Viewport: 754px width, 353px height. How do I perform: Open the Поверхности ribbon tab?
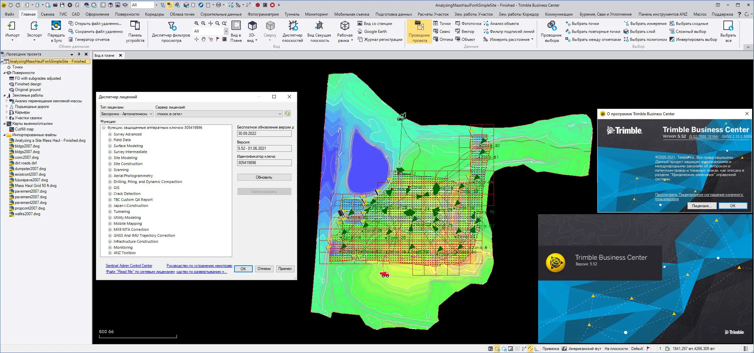[x=127, y=14]
